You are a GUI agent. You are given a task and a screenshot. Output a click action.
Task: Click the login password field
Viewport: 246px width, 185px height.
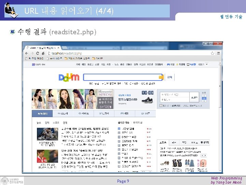pyautogui.click(x=175, y=100)
